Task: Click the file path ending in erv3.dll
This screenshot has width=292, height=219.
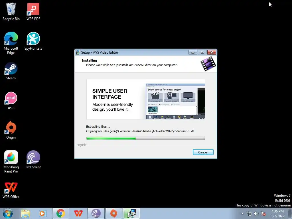Action: tap(140, 131)
